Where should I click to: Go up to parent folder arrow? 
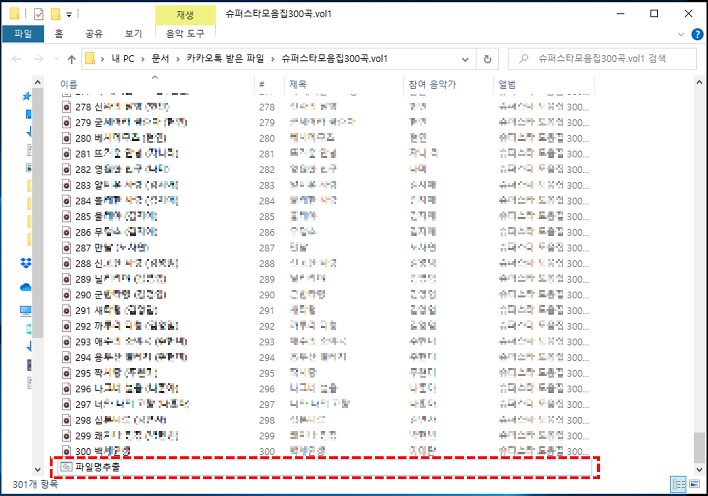pyautogui.click(x=71, y=59)
